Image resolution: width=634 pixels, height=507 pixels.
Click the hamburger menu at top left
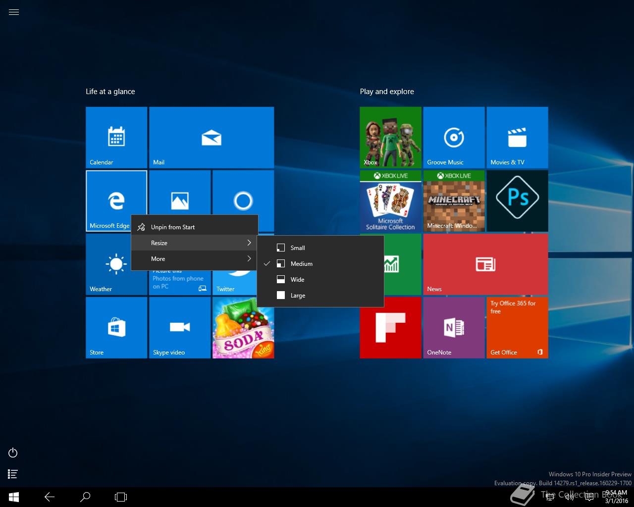pyautogui.click(x=14, y=12)
